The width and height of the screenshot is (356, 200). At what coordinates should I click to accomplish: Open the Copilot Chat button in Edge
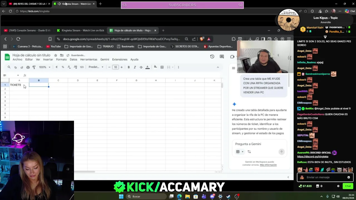click(350, 11)
